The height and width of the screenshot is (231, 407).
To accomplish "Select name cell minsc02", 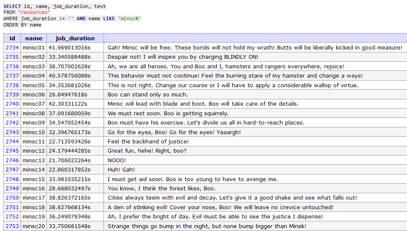I will click(x=34, y=57).
